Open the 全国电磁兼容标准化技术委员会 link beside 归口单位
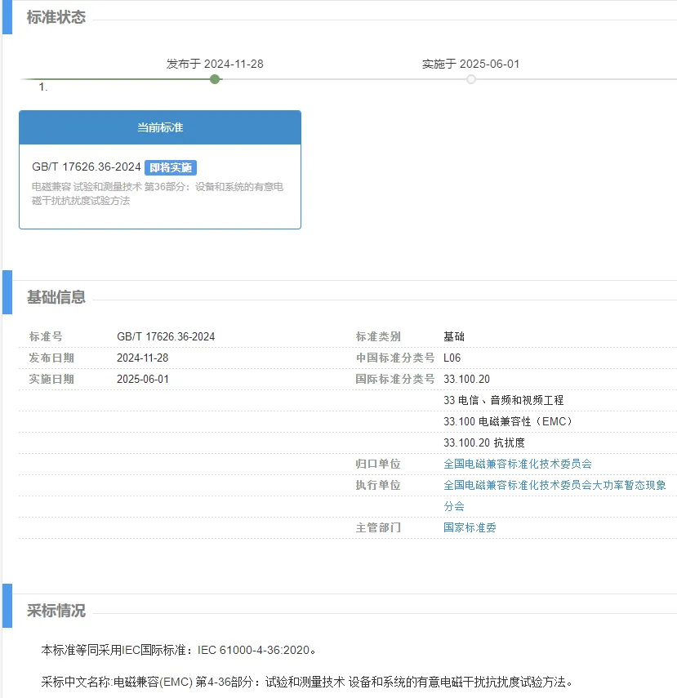The width and height of the screenshot is (677, 698). pos(517,464)
